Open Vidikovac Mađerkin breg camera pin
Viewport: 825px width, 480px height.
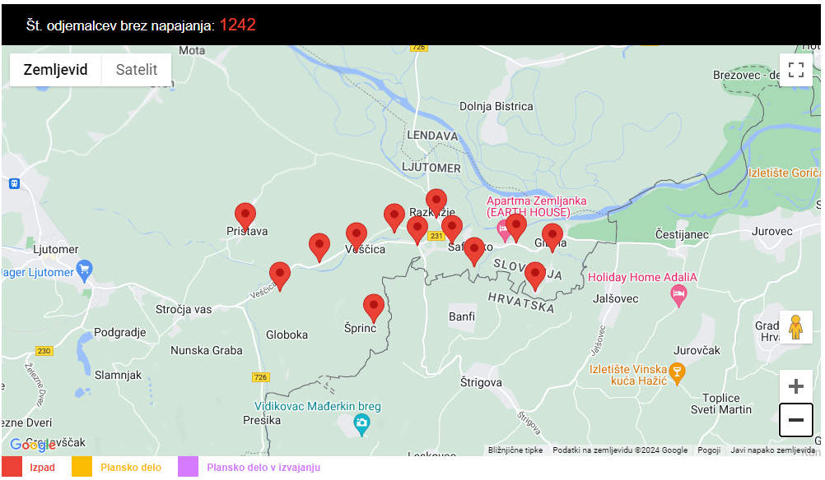click(361, 424)
